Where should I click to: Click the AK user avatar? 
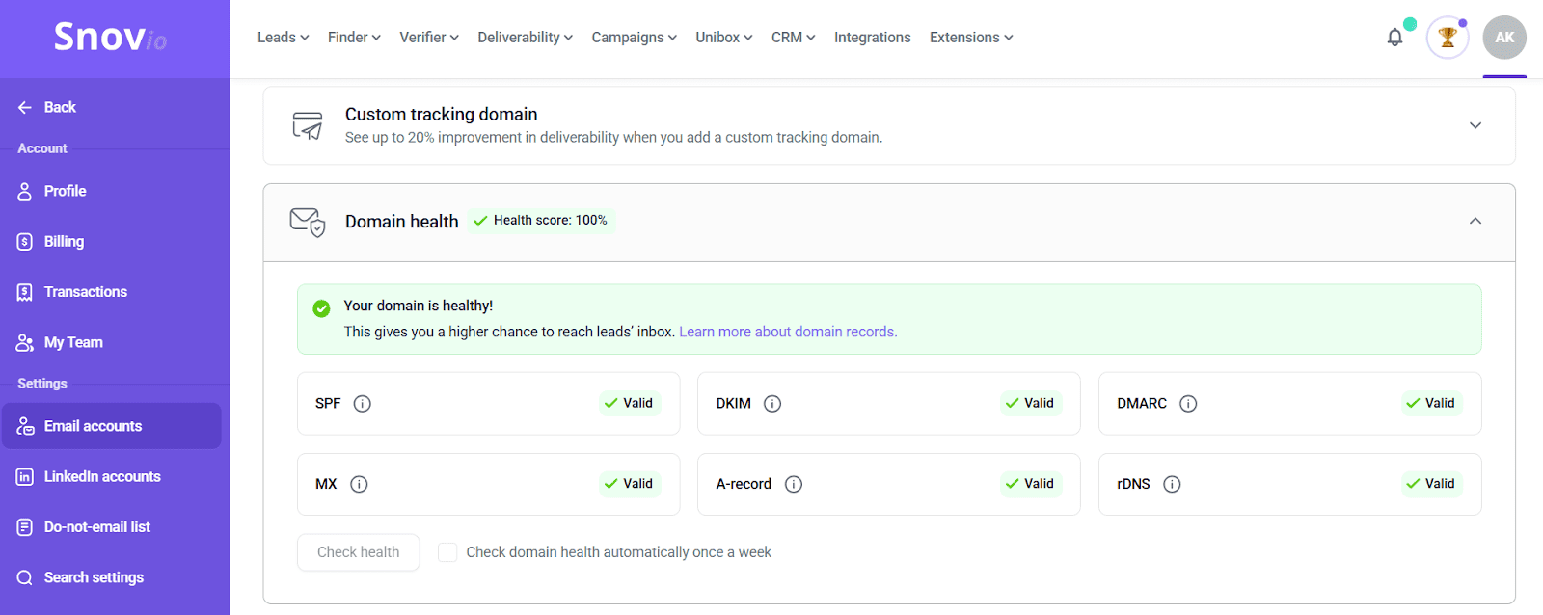tap(1504, 38)
